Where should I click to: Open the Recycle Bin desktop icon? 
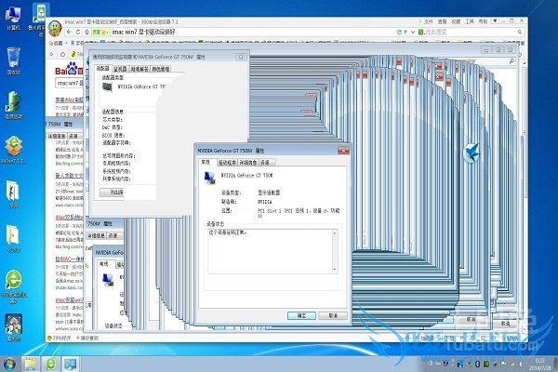pyautogui.click(x=13, y=60)
